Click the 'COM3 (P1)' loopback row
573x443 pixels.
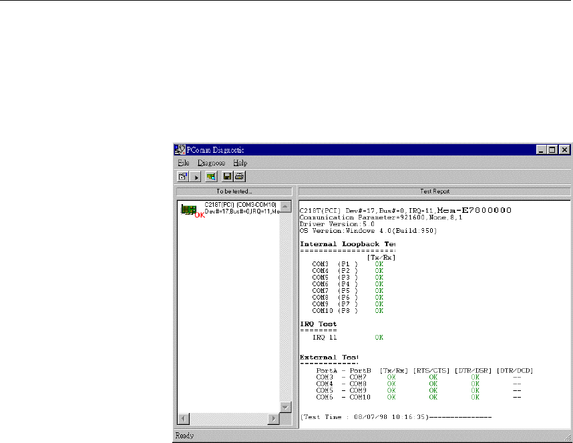point(347,264)
